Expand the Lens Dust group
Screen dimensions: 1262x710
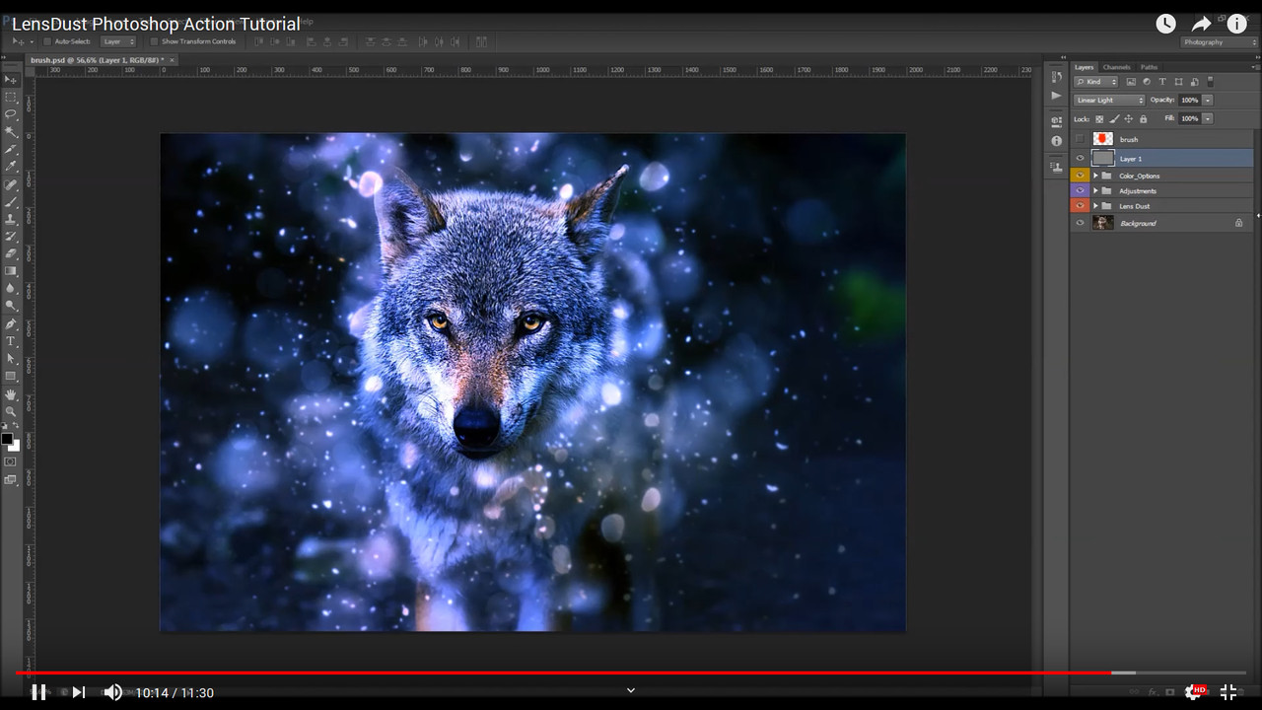coord(1095,206)
